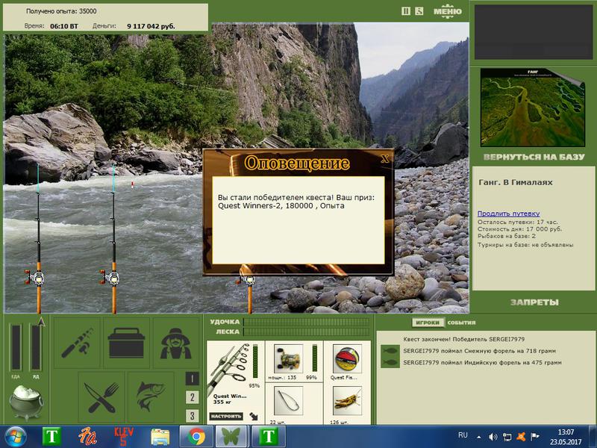597x448 pixels.
Task: Click the pause icon next to МЕНЮ
Action: tap(406, 11)
